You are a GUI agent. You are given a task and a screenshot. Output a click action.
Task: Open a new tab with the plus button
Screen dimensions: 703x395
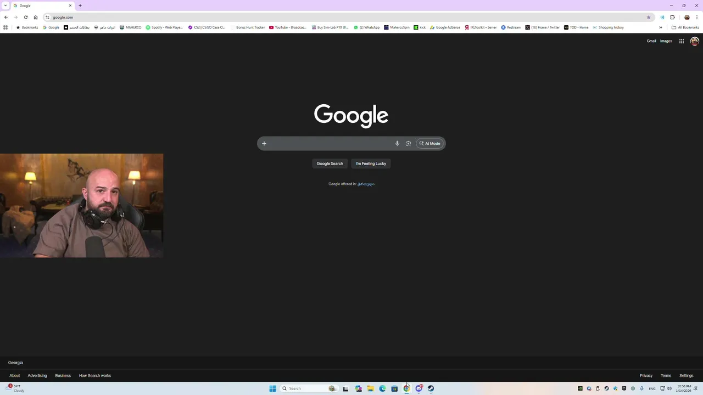coord(80,5)
